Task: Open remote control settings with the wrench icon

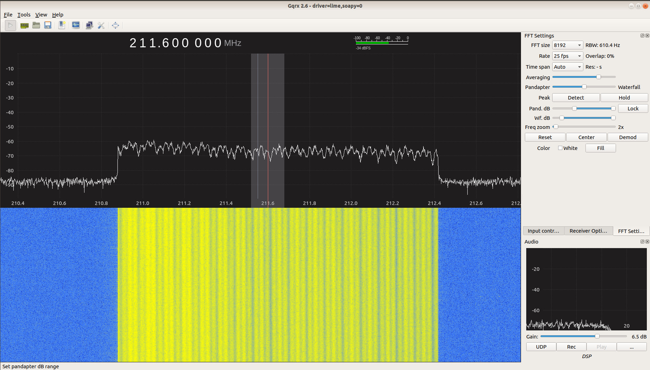Action: tap(101, 25)
